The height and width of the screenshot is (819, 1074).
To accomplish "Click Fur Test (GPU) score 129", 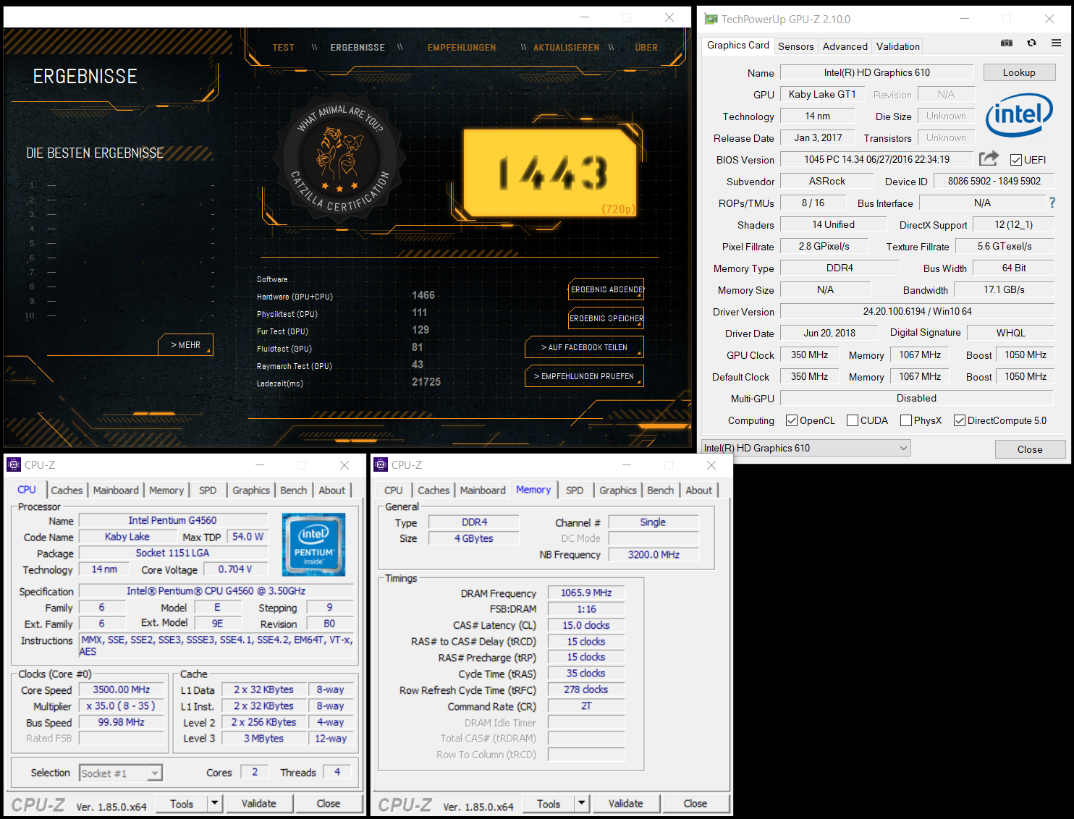I will [x=420, y=330].
